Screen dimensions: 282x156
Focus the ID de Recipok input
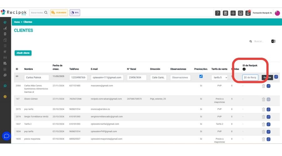(250, 78)
